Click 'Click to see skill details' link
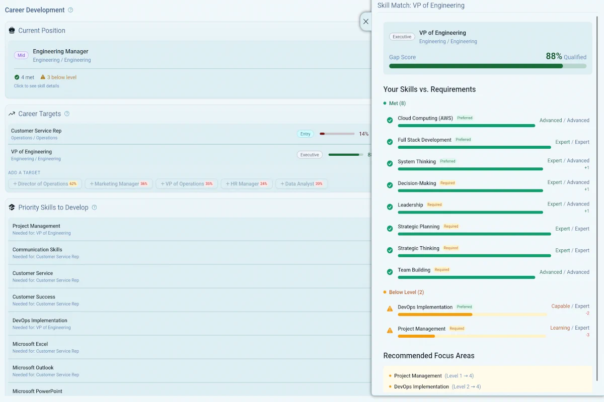604x402 pixels. [x=36, y=86]
